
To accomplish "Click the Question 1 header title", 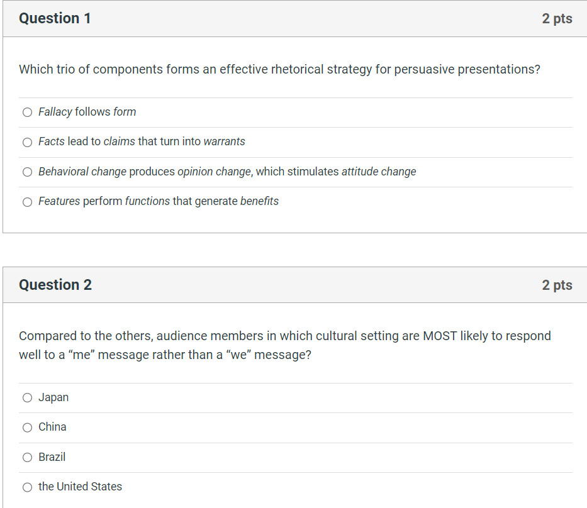I will click(x=55, y=18).
